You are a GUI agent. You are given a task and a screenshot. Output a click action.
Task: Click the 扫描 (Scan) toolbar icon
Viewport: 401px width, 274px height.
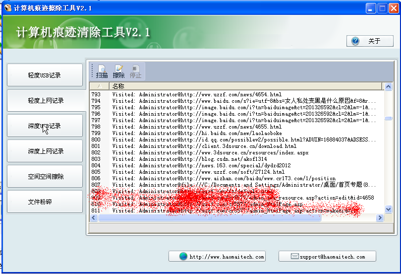[102, 71]
